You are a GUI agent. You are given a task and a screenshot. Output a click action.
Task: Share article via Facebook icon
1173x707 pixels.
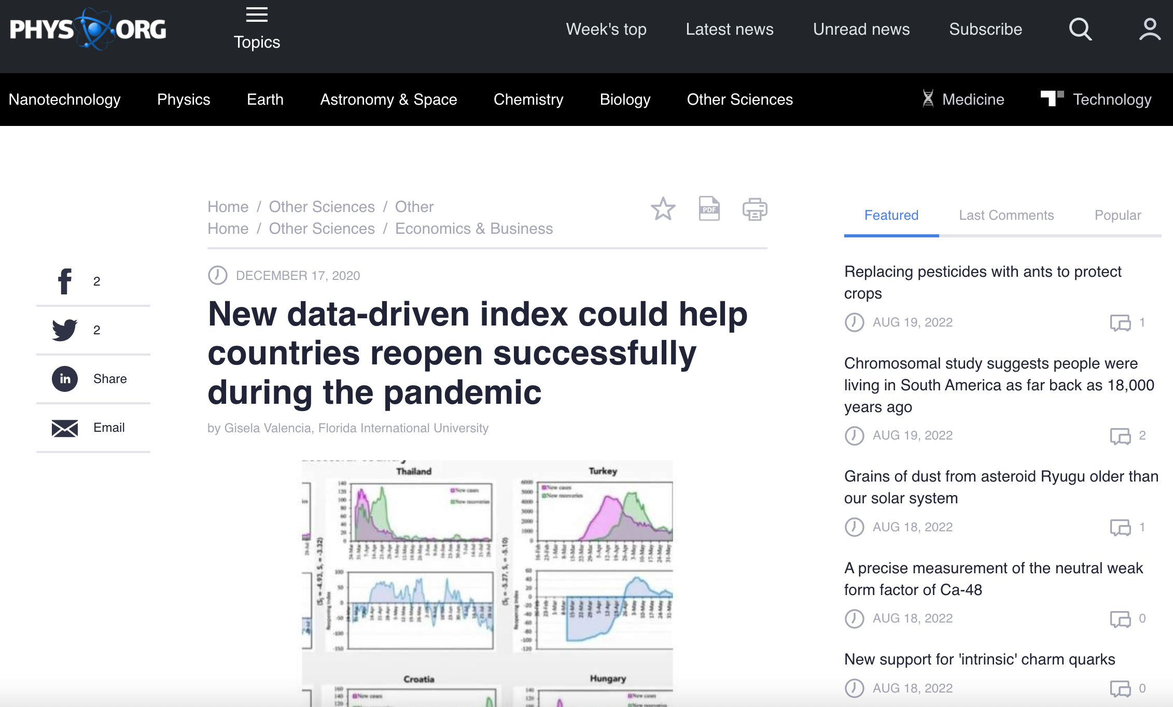pos(65,281)
